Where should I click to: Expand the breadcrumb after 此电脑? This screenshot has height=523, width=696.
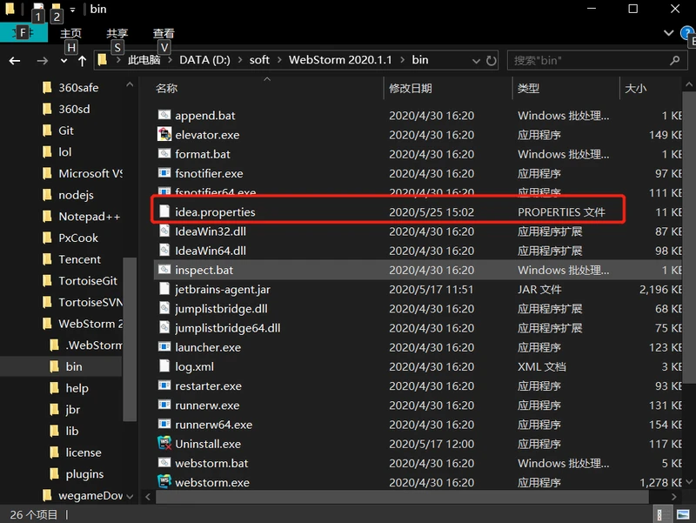click(170, 60)
